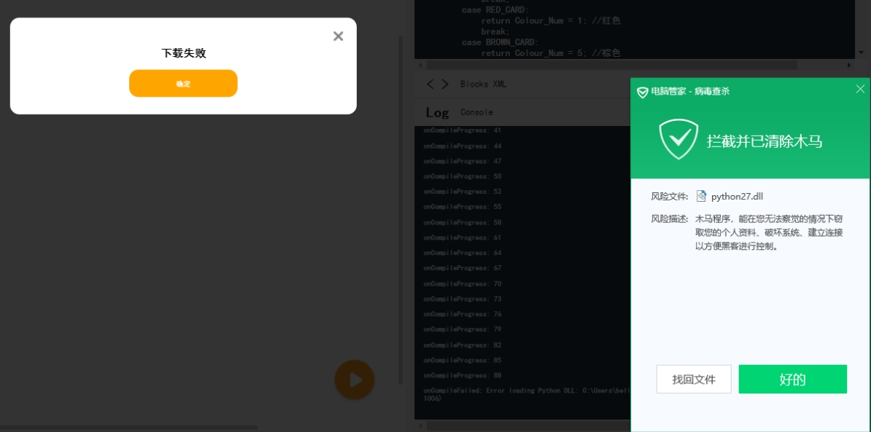The width and height of the screenshot is (871, 432).
Task: Click the 找回文件 button
Action: tap(694, 380)
